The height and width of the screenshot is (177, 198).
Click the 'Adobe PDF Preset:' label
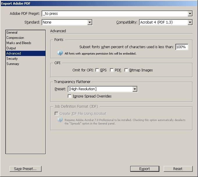click(25, 14)
